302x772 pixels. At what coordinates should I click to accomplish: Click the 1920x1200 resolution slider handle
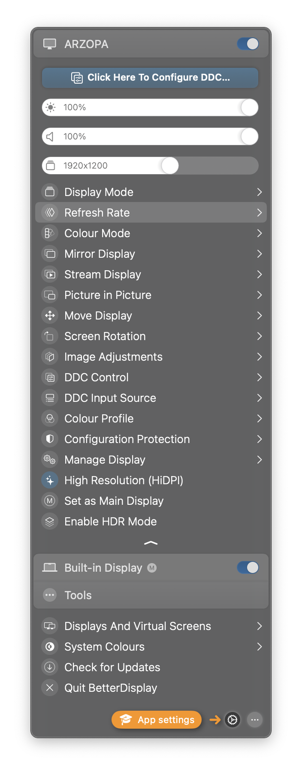point(170,166)
